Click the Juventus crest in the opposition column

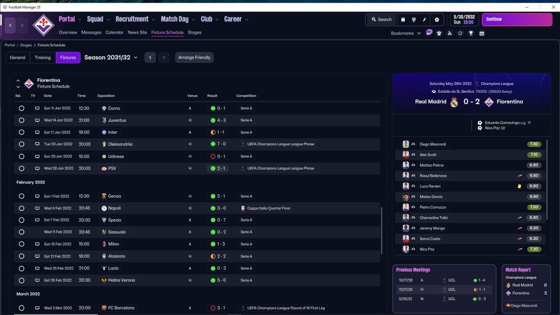tap(104, 120)
